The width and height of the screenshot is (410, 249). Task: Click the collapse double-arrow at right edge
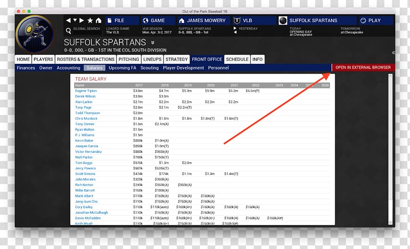click(x=393, y=53)
